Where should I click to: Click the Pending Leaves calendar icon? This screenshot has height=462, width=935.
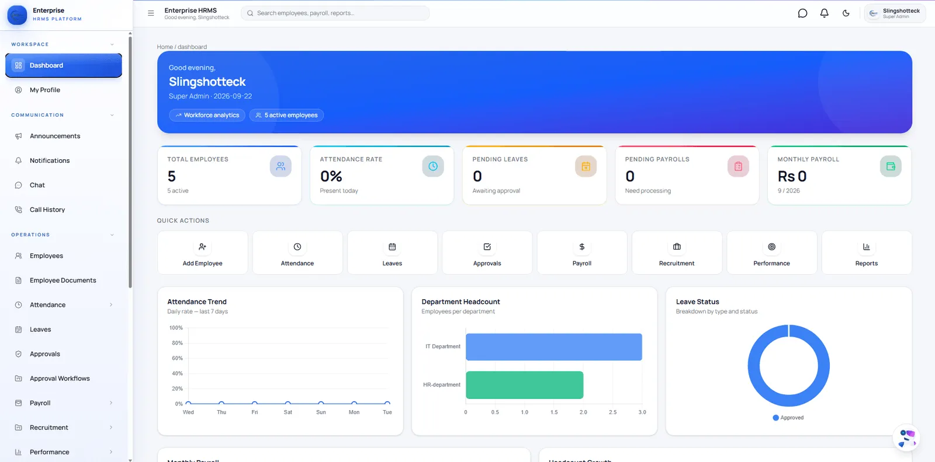click(x=586, y=166)
